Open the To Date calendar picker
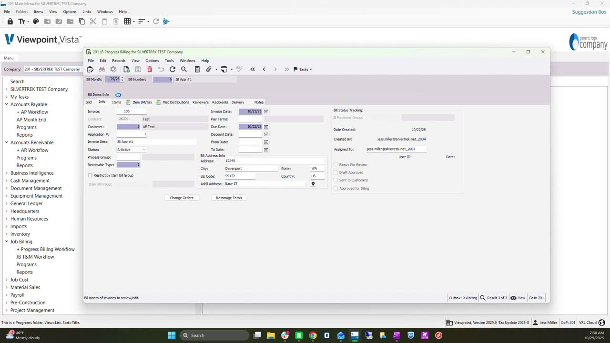The image size is (610, 343). [266, 150]
